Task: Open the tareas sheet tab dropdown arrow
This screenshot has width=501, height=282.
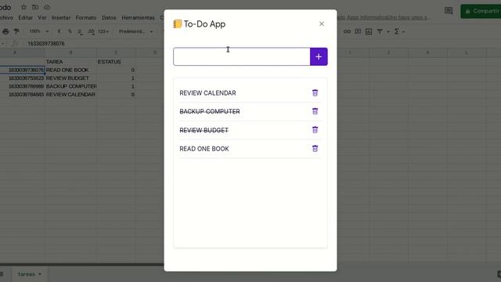Action: (x=40, y=274)
